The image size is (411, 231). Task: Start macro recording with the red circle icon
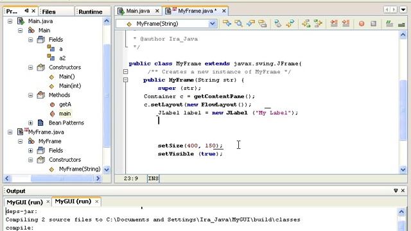point(362,24)
